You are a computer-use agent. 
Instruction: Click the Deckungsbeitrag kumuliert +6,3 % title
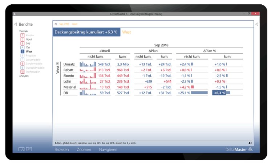pos(86,32)
